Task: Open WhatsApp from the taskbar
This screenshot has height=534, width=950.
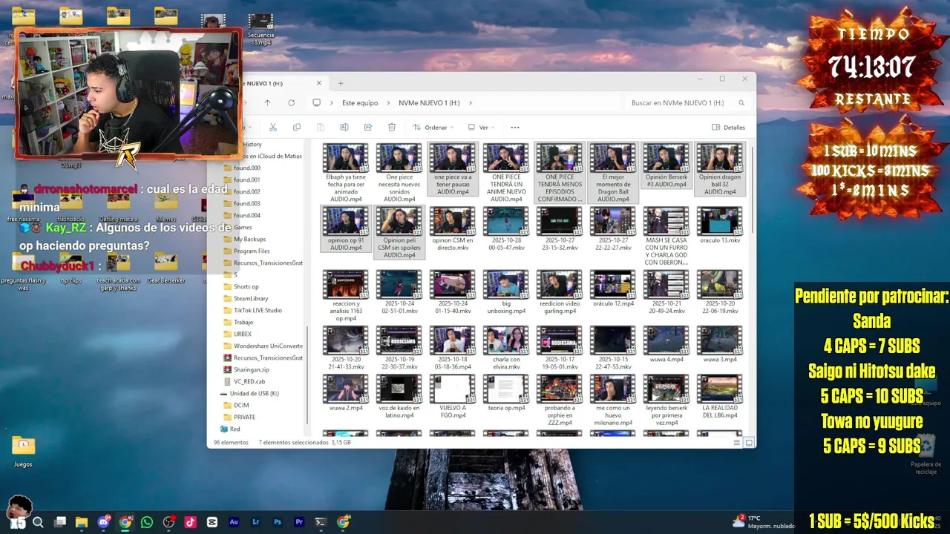Action: click(147, 522)
